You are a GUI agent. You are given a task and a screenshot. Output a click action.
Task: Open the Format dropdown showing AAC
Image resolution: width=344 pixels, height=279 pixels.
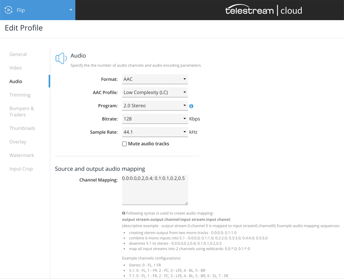(x=155, y=79)
